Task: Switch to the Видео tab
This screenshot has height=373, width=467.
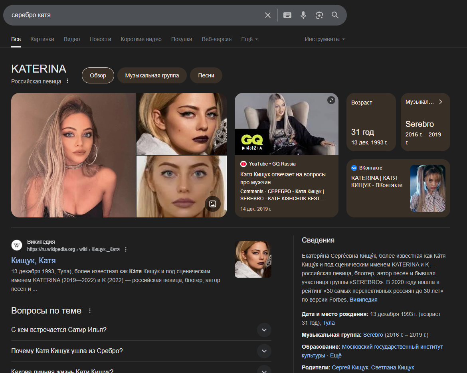Action: [72, 39]
